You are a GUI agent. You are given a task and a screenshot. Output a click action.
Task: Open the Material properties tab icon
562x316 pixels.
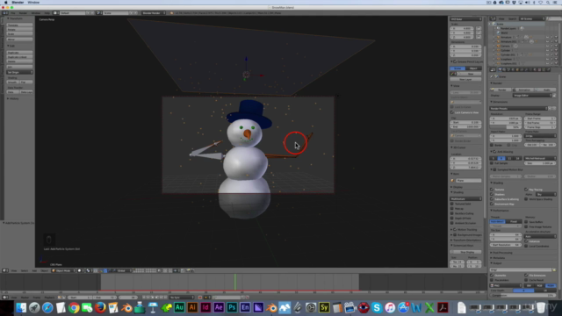[535, 70]
